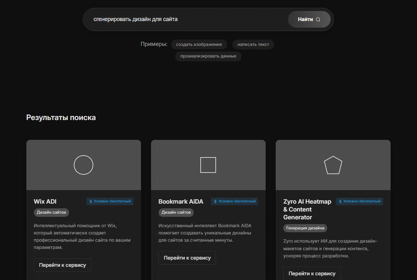The height and width of the screenshot is (280, 417).
Task: Click the dollar icon on Bookmark AiDA badge
Action: pyautogui.click(x=215, y=201)
